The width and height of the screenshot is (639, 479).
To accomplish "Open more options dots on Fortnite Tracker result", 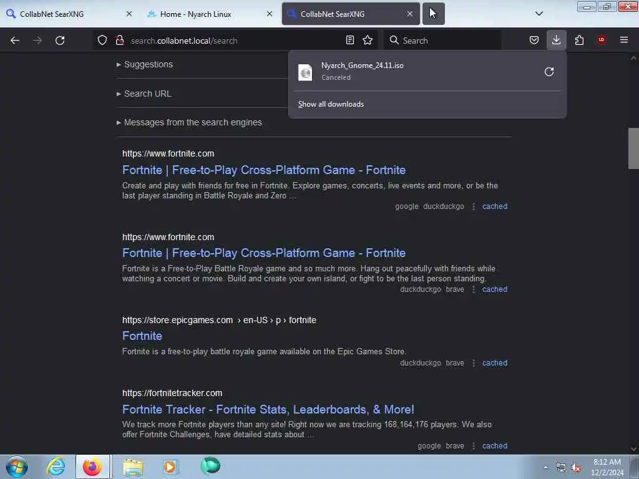I will (x=474, y=446).
